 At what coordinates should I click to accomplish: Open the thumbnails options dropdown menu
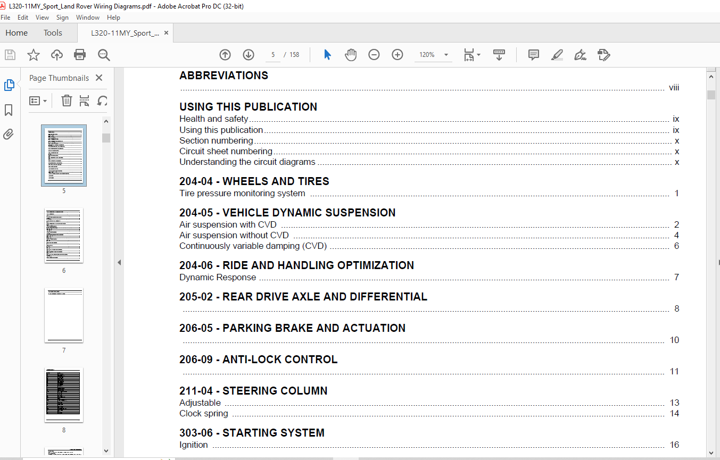pos(38,101)
